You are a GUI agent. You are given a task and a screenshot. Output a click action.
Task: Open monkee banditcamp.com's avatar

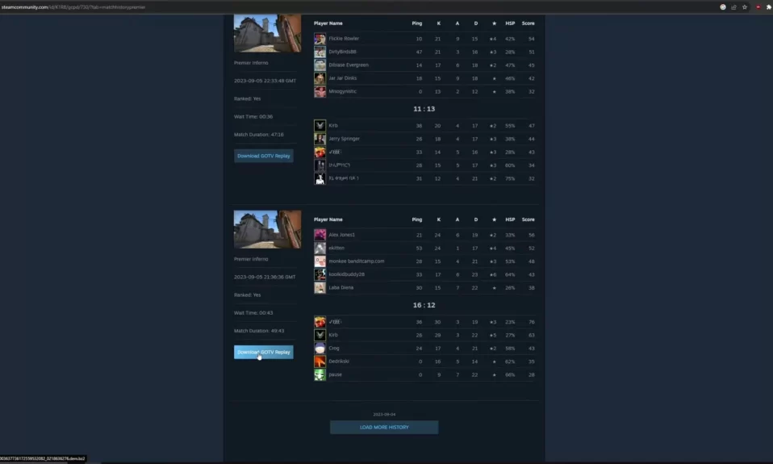pyautogui.click(x=320, y=261)
